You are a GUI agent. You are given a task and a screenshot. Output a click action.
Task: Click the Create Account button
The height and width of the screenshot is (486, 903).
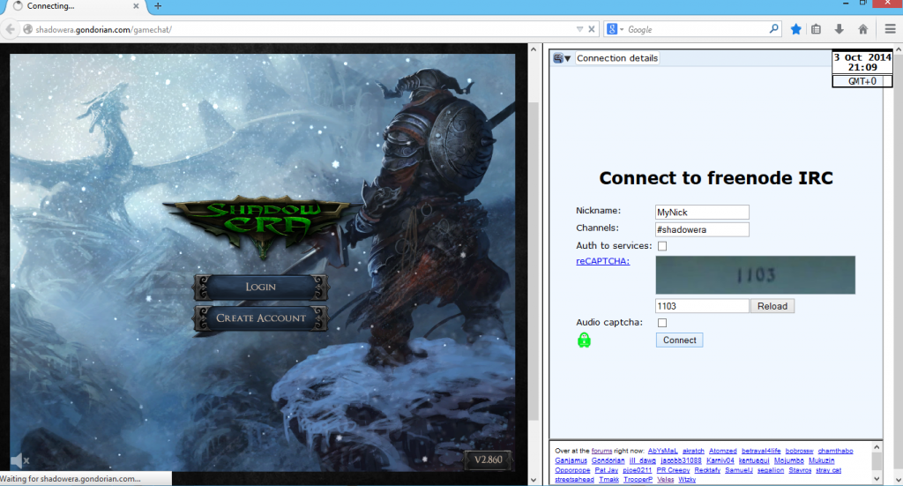pyautogui.click(x=261, y=318)
